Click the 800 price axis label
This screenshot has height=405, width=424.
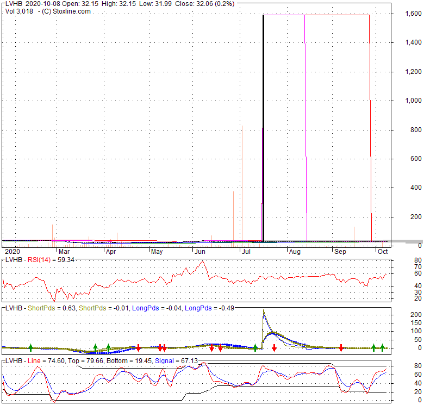tap(416, 130)
